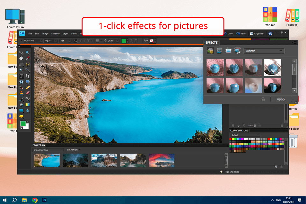
Task: Select the Rectangular Marquee tool
Action: click(x=21, y=64)
